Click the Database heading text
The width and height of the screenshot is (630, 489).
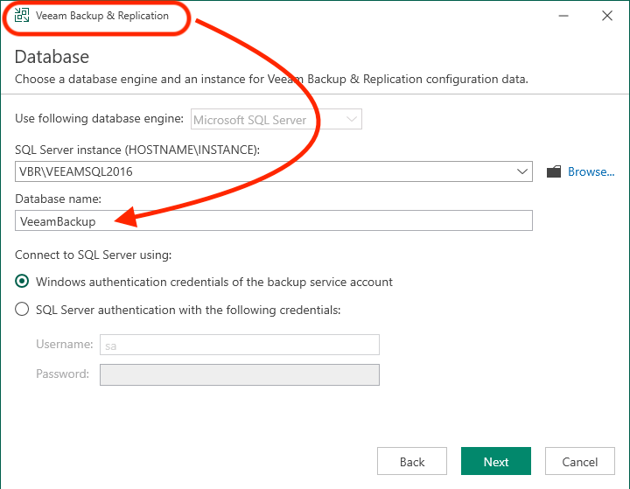52,57
